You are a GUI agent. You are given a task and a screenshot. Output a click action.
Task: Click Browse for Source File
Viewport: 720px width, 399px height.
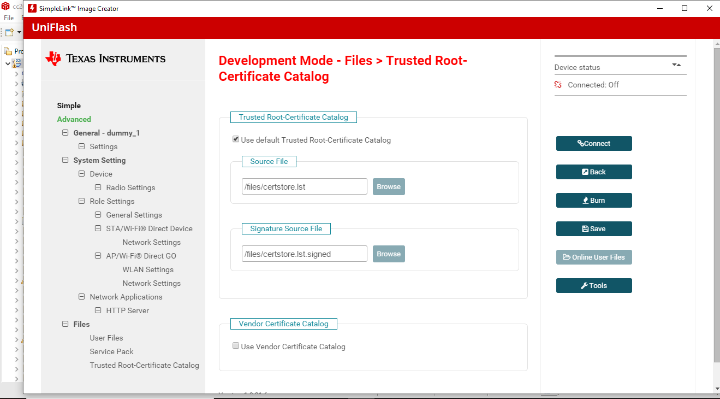point(389,186)
